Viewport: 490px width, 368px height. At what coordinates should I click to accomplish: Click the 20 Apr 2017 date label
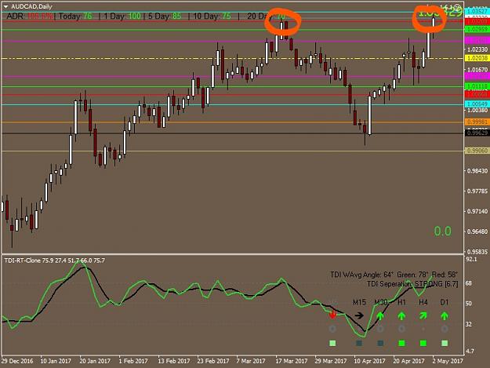(x=408, y=361)
